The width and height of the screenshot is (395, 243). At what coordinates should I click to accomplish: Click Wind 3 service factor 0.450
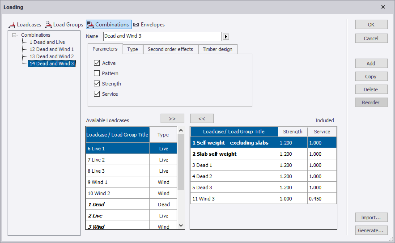point(322,199)
